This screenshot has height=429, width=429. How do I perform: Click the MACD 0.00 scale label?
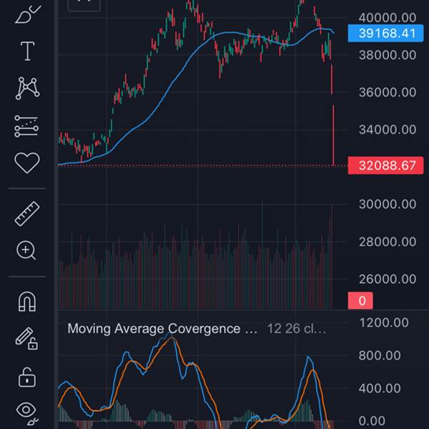click(x=372, y=421)
